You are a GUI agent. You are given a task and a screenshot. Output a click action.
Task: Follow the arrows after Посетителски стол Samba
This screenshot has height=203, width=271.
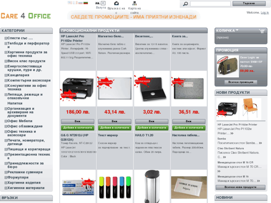coord(261,143)
